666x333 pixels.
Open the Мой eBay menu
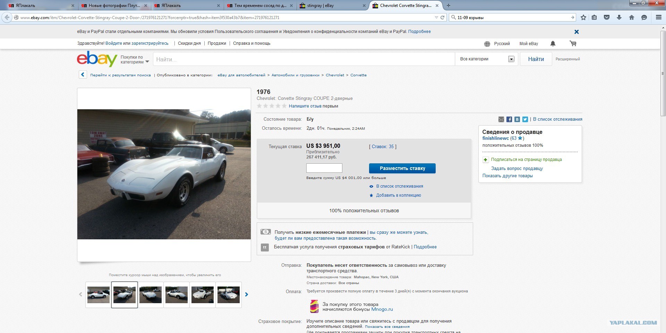pyautogui.click(x=529, y=44)
